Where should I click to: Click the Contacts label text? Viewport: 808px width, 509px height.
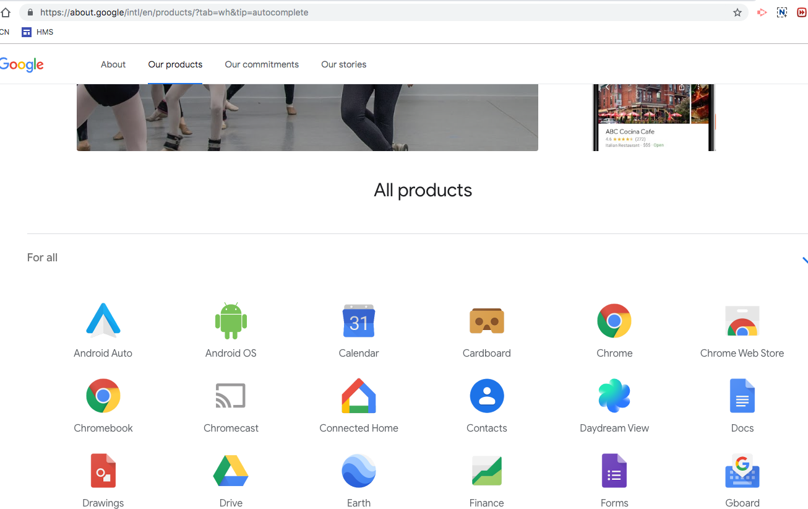[487, 428]
